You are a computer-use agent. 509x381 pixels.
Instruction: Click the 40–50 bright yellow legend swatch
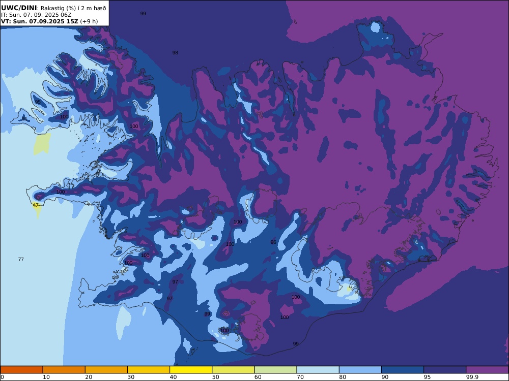(x=191, y=370)
